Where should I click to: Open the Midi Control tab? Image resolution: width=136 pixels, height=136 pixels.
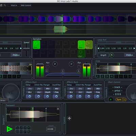26,5
